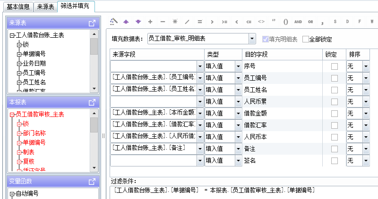378x199 pixels.
Task: Collapse the 工人借款台账_主表 tree node
Action: 12,35
